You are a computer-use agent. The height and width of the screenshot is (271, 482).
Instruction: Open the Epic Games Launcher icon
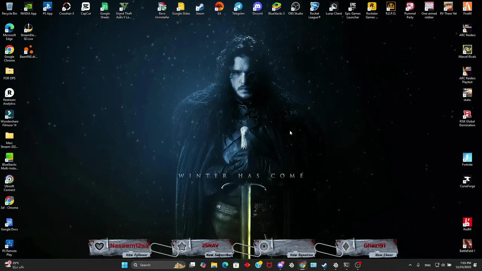click(353, 11)
